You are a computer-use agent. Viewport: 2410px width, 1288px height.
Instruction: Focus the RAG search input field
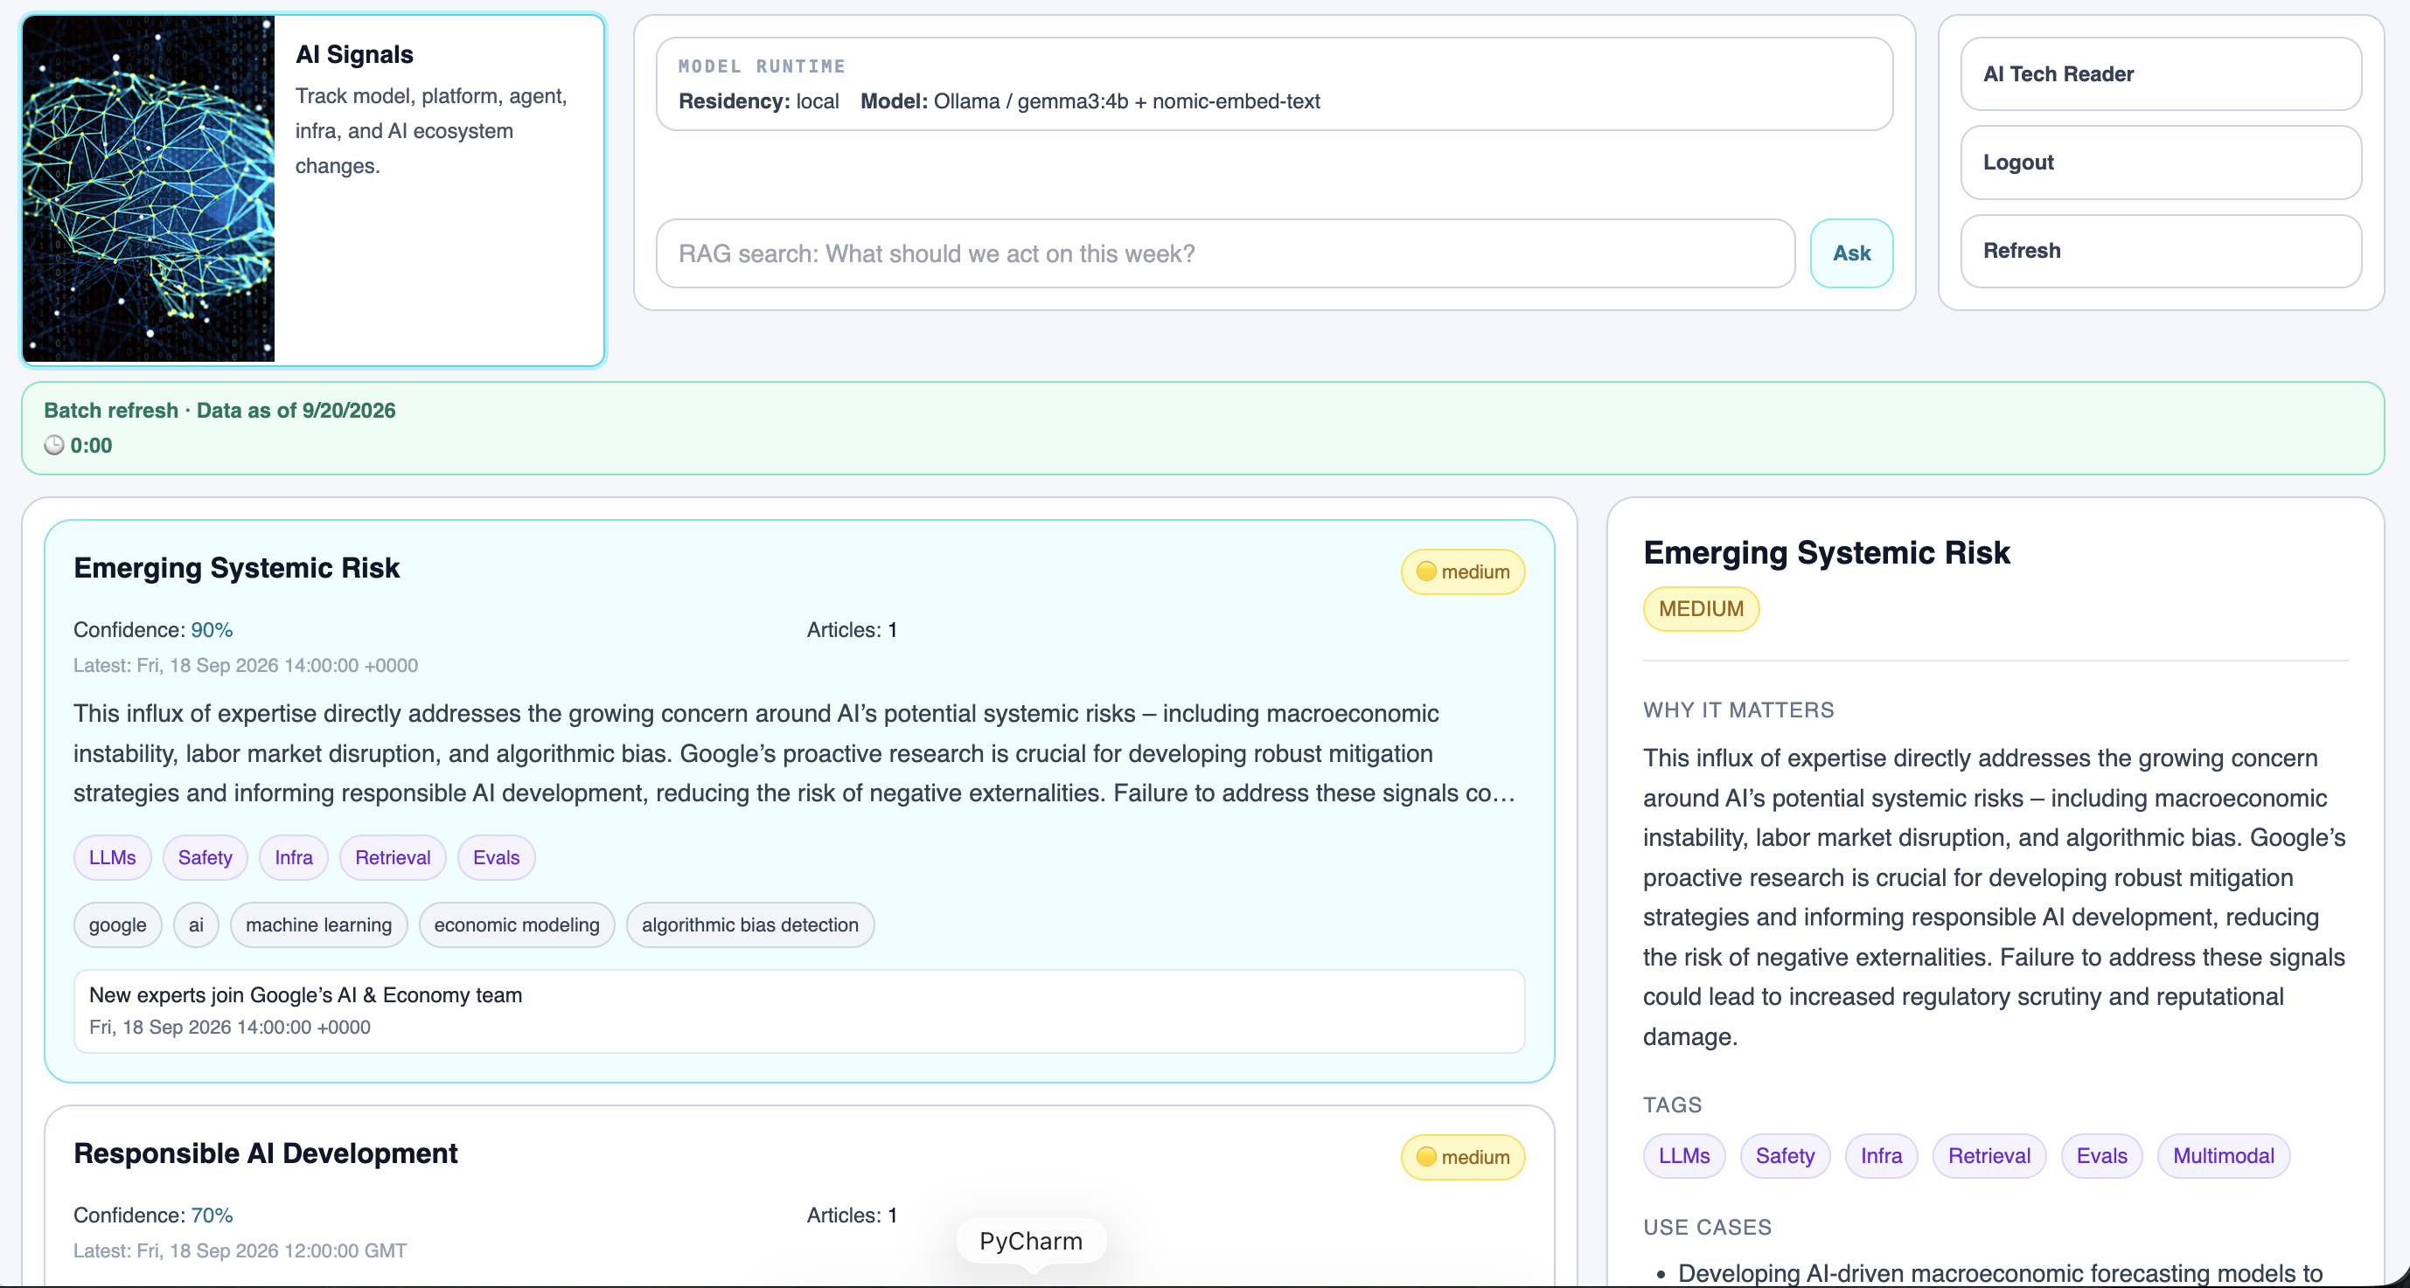coord(1226,253)
